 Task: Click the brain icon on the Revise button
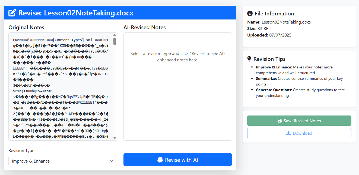pyautogui.click(x=160, y=160)
